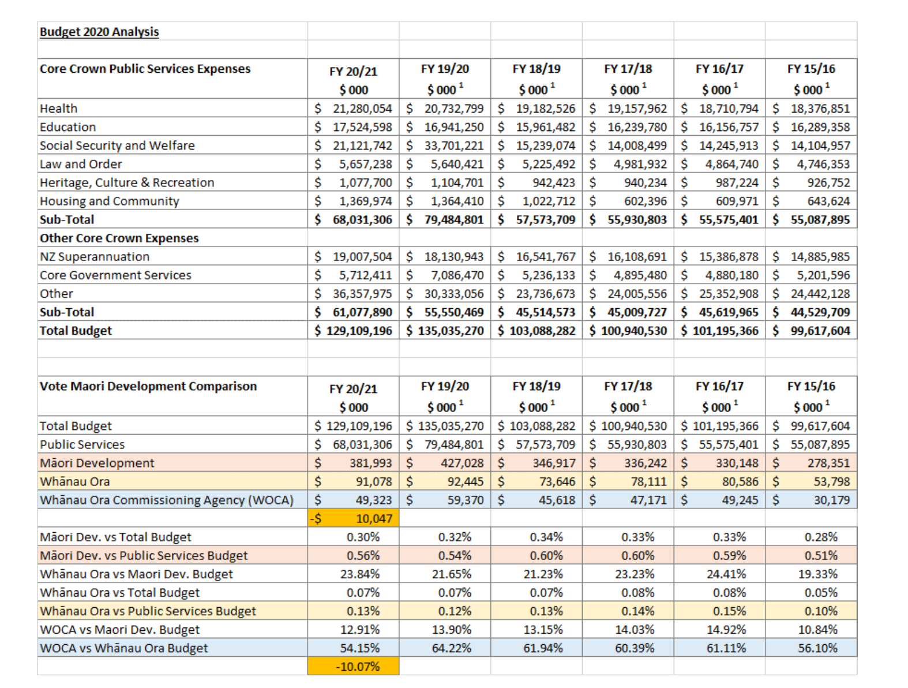908x688 pixels.
Task: Select the 'Core Crown Public Services Expenses' header
Action: 145,69
